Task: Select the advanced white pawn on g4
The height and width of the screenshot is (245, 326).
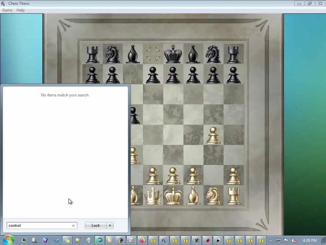Action: pos(213,136)
